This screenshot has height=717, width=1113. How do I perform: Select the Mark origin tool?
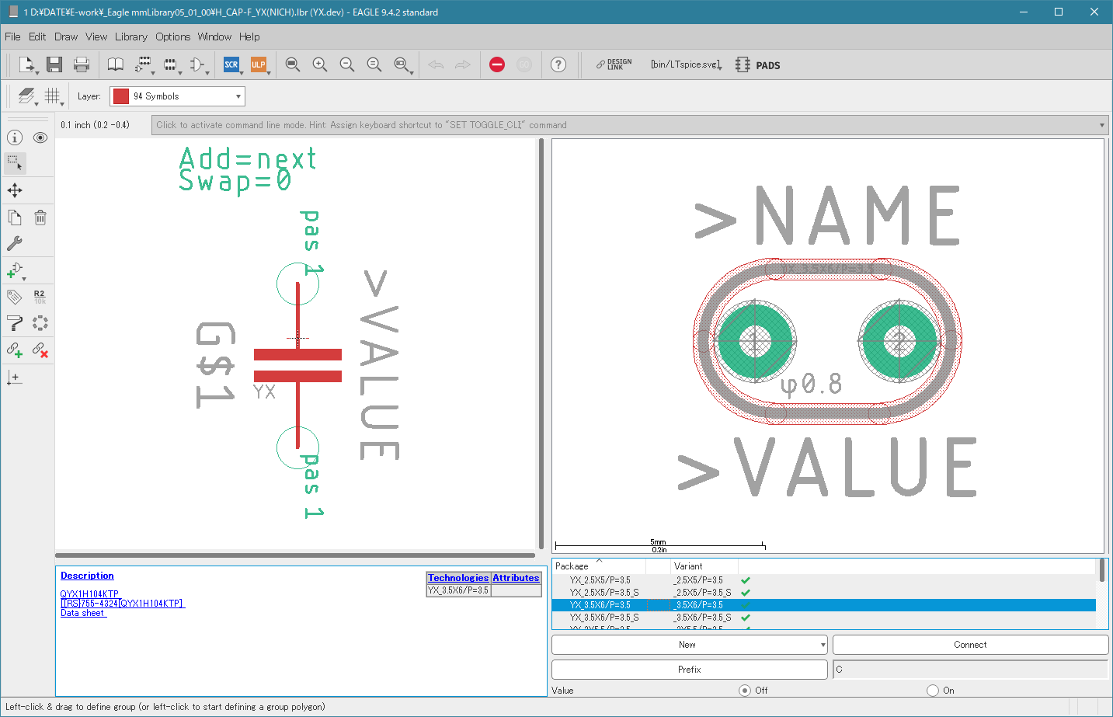tap(15, 378)
